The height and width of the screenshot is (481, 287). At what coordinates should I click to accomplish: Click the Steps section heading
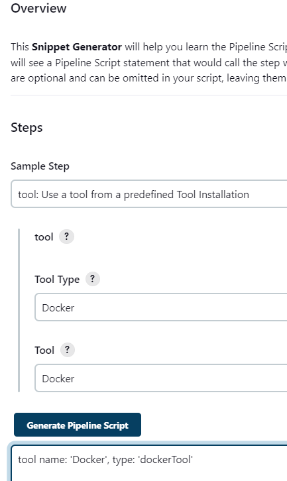tap(27, 128)
